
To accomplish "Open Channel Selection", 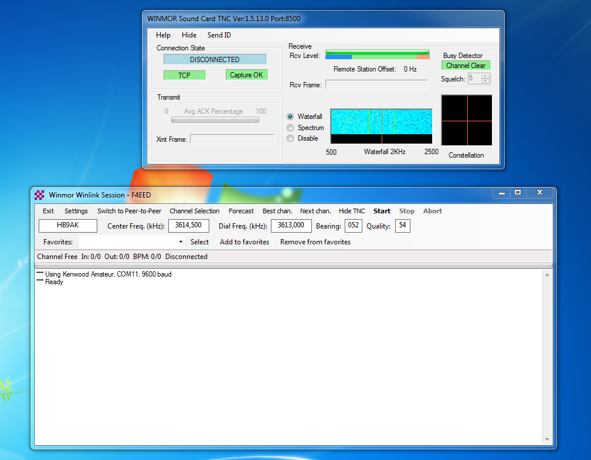I will (x=195, y=211).
